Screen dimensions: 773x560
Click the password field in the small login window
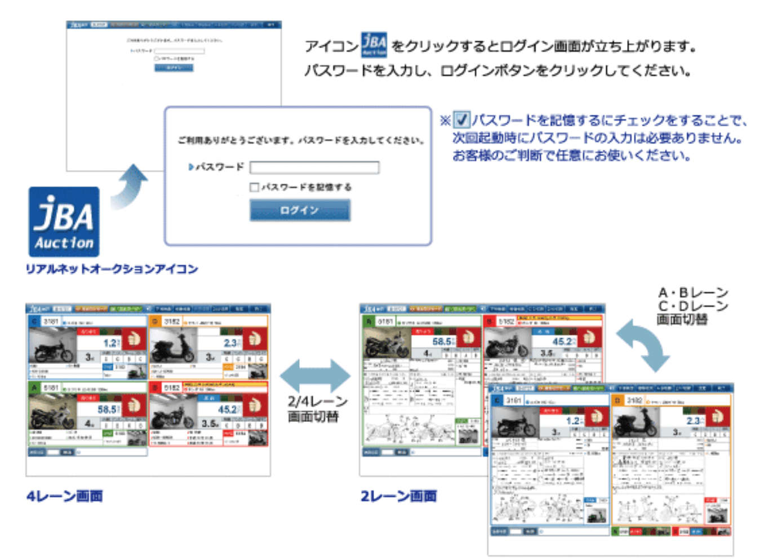click(x=179, y=51)
